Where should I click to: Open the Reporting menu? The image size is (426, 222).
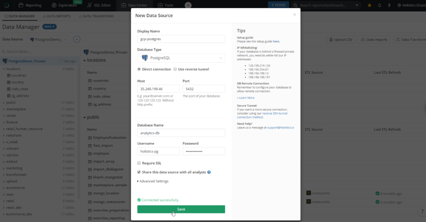[30, 5]
